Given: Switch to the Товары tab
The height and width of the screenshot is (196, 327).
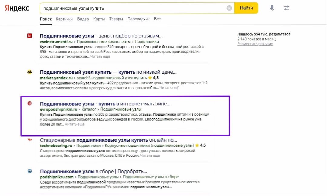Looking at the screenshot, I should point(116,18).
